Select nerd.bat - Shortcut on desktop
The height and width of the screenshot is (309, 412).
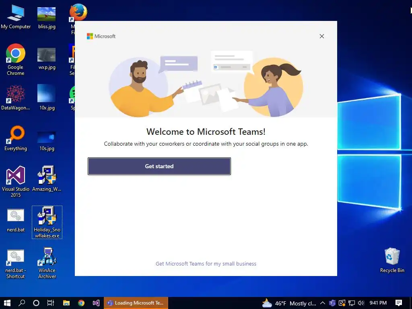(x=16, y=264)
